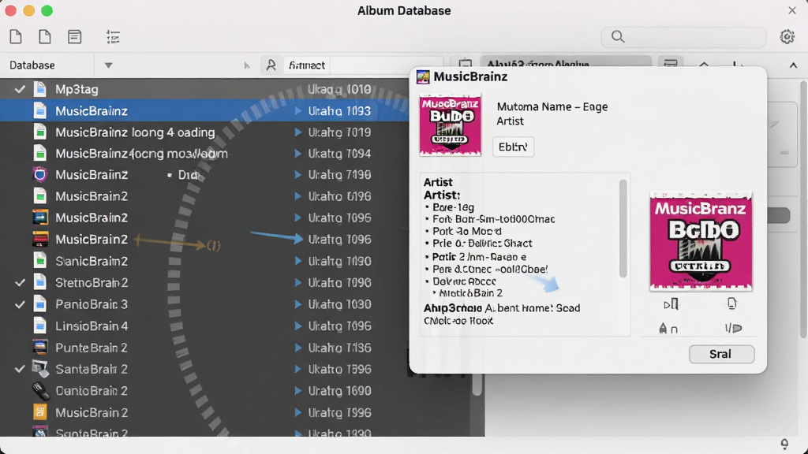
Task: Expand the arrow beside Ukatrg 7019
Action: (297, 132)
